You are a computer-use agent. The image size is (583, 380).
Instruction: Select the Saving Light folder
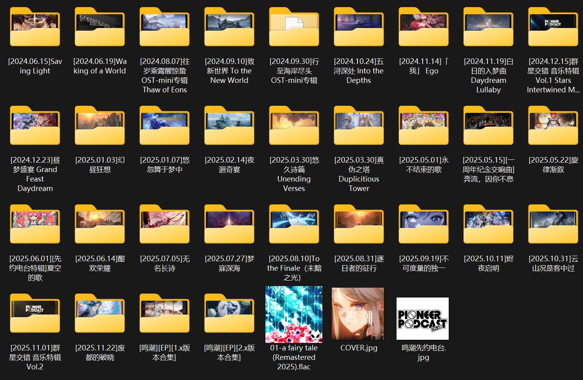point(35,28)
